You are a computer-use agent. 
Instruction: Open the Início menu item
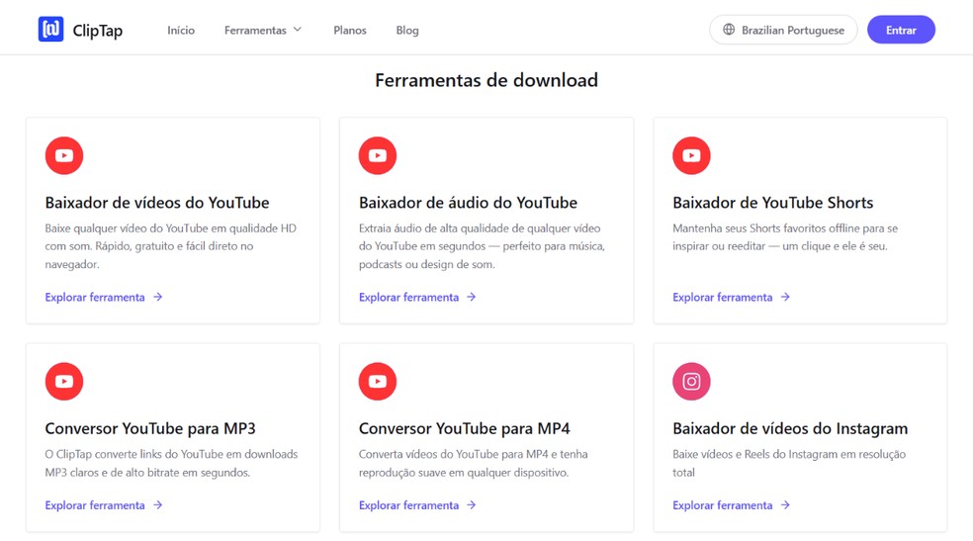tap(181, 30)
